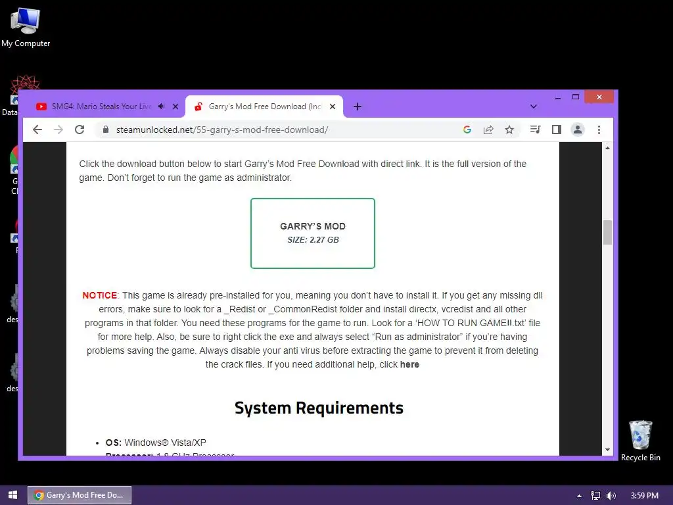The height and width of the screenshot is (505, 673).
Task: Click the Garry's Mod download button
Action: (312, 233)
